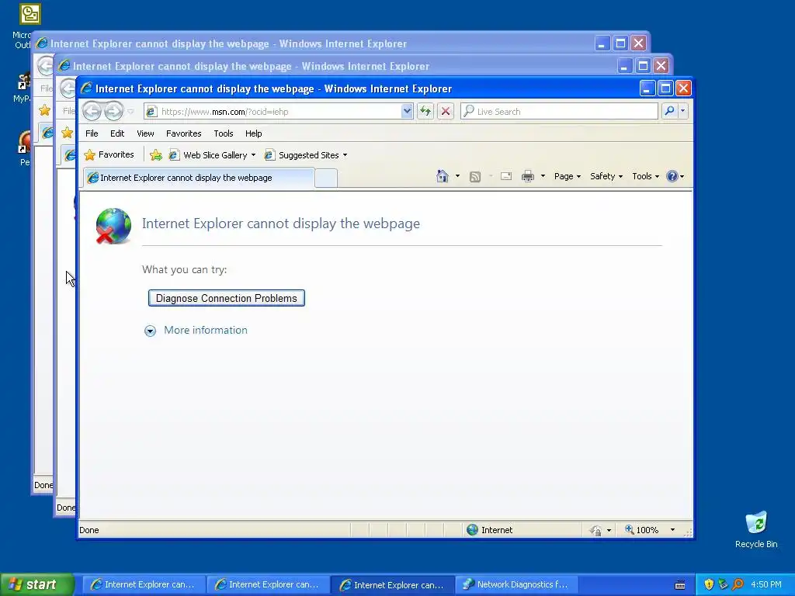Click the Back arrow in rearmost IE window
The height and width of the screenshot is (596, 795).
pos(46,65)
